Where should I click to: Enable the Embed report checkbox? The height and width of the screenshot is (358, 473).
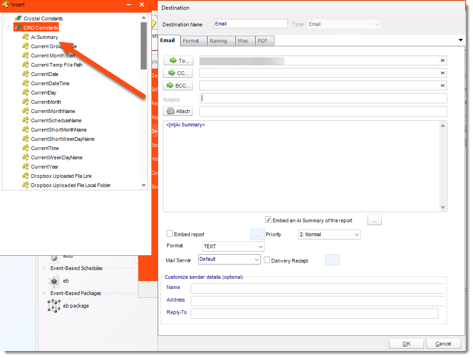(x=170, y=234)
